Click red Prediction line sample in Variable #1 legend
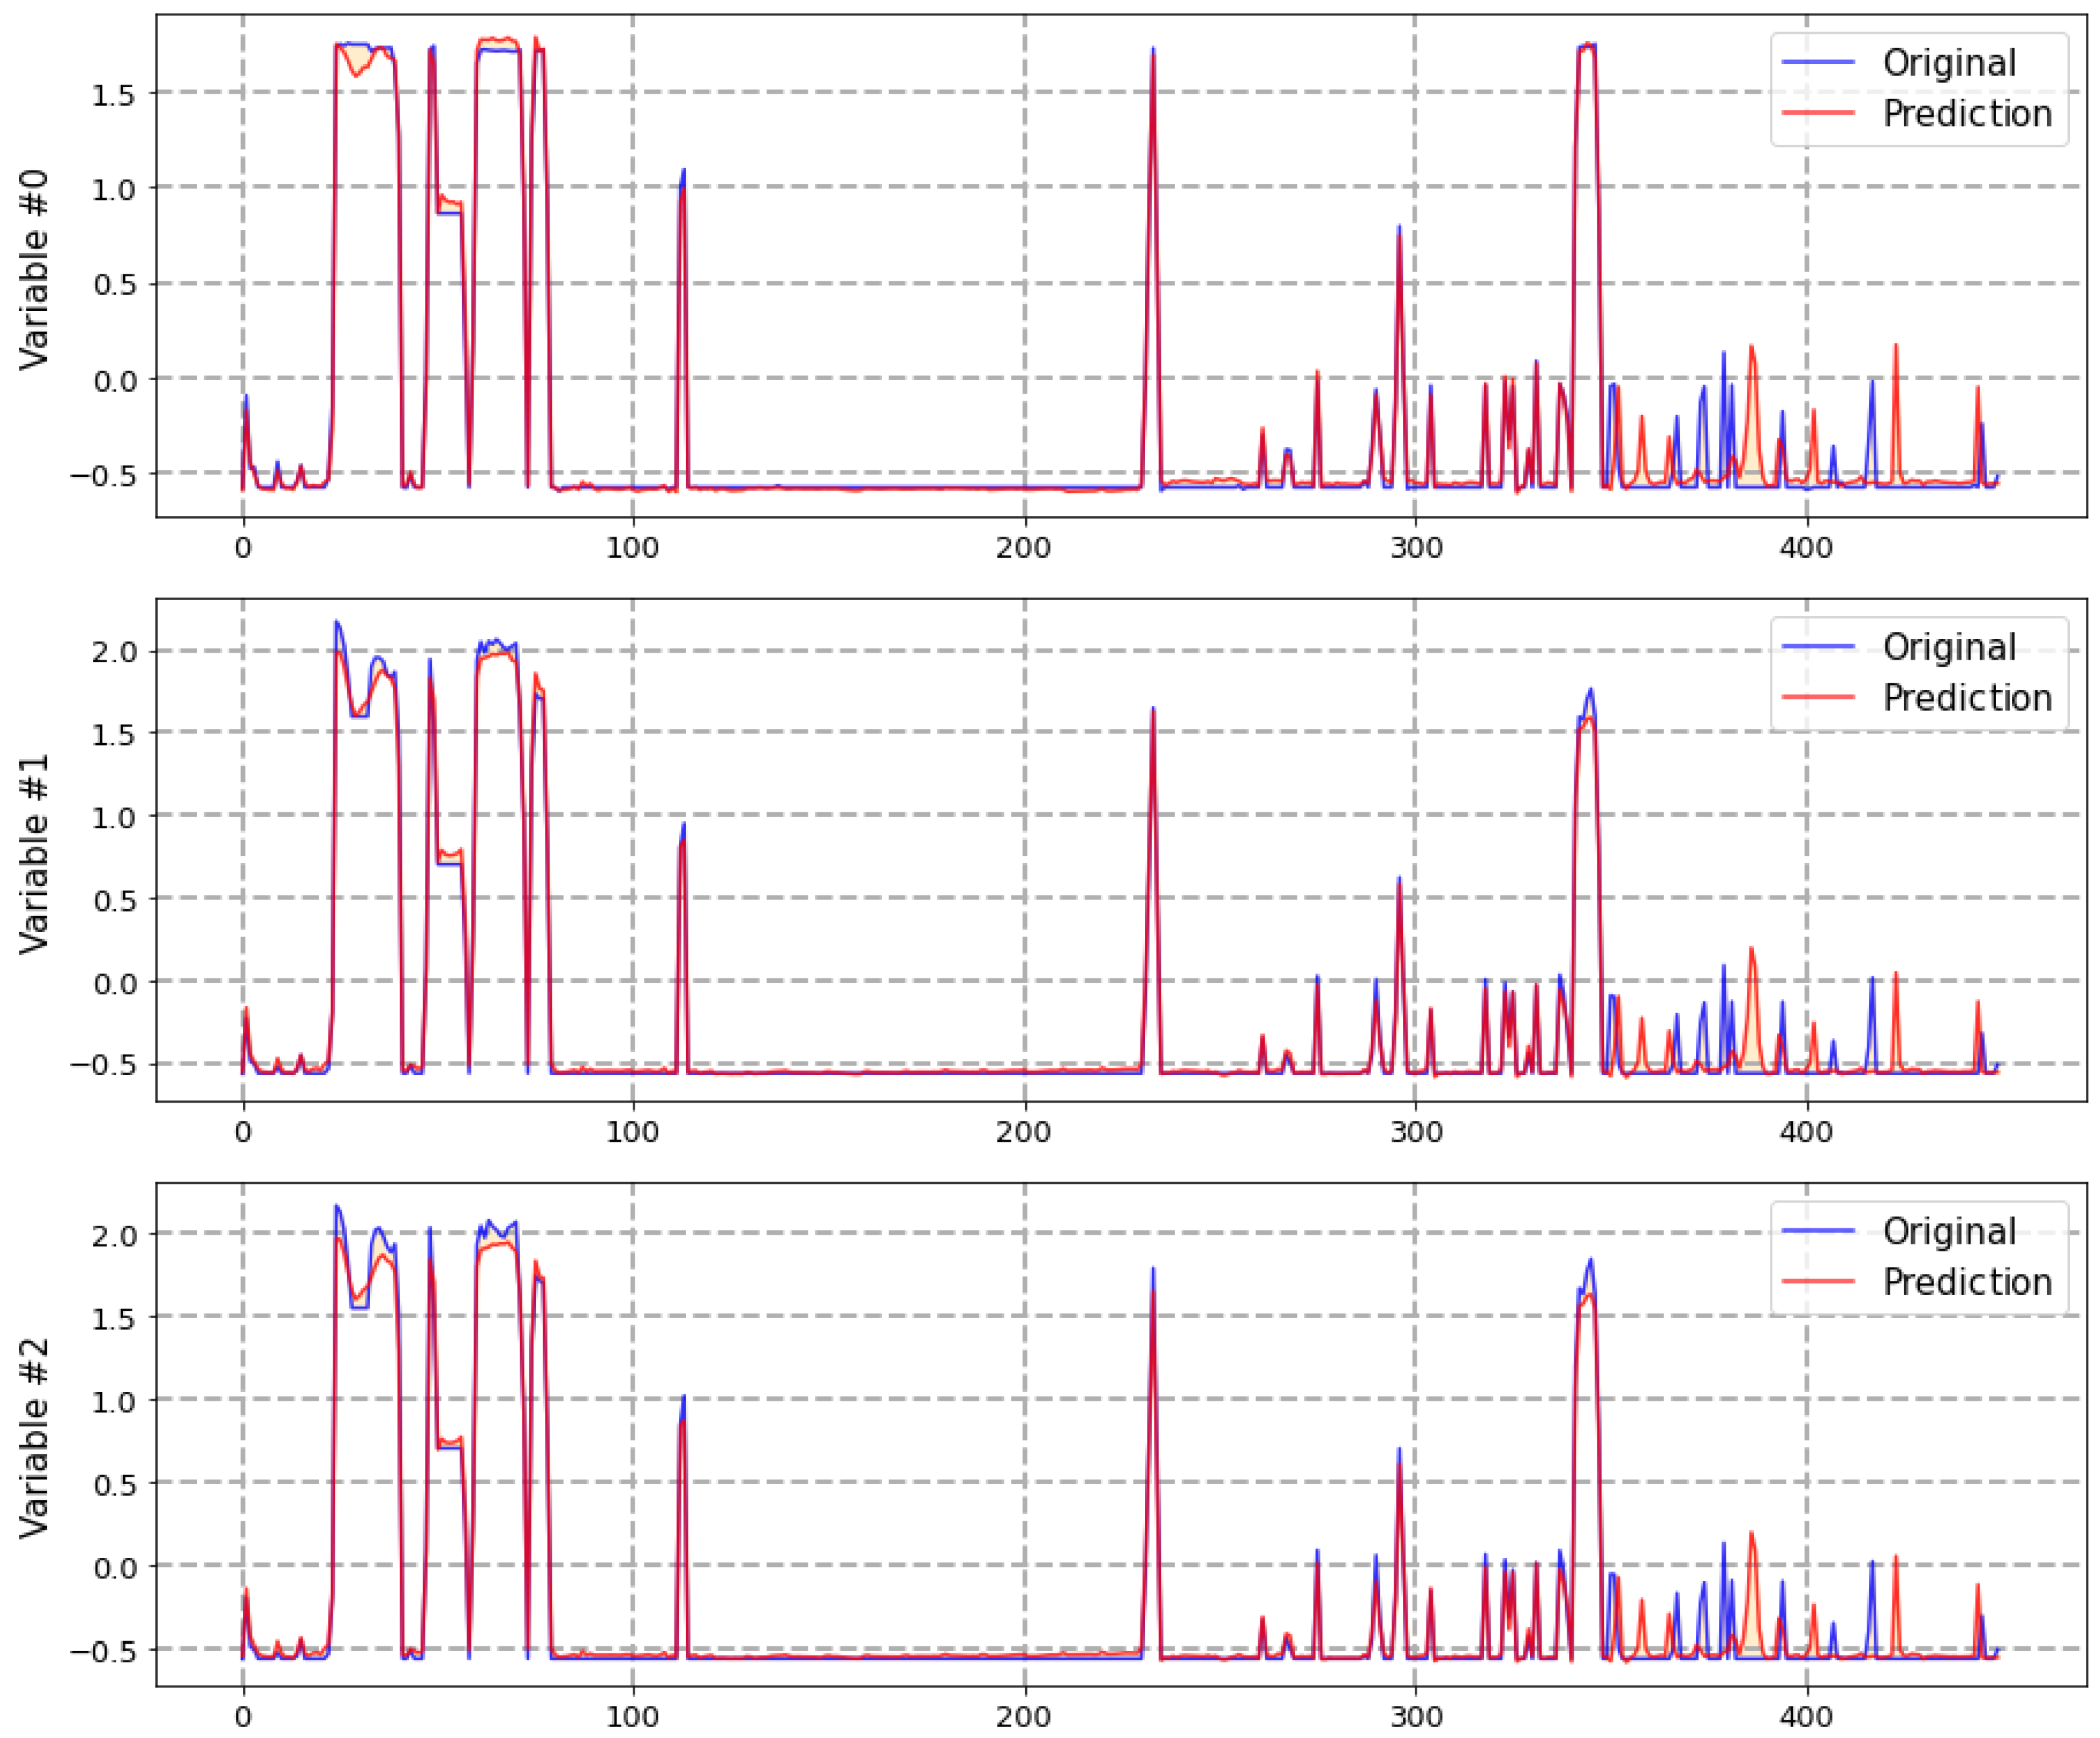Screen dimensions: 2100x1738 point(1818,697)
